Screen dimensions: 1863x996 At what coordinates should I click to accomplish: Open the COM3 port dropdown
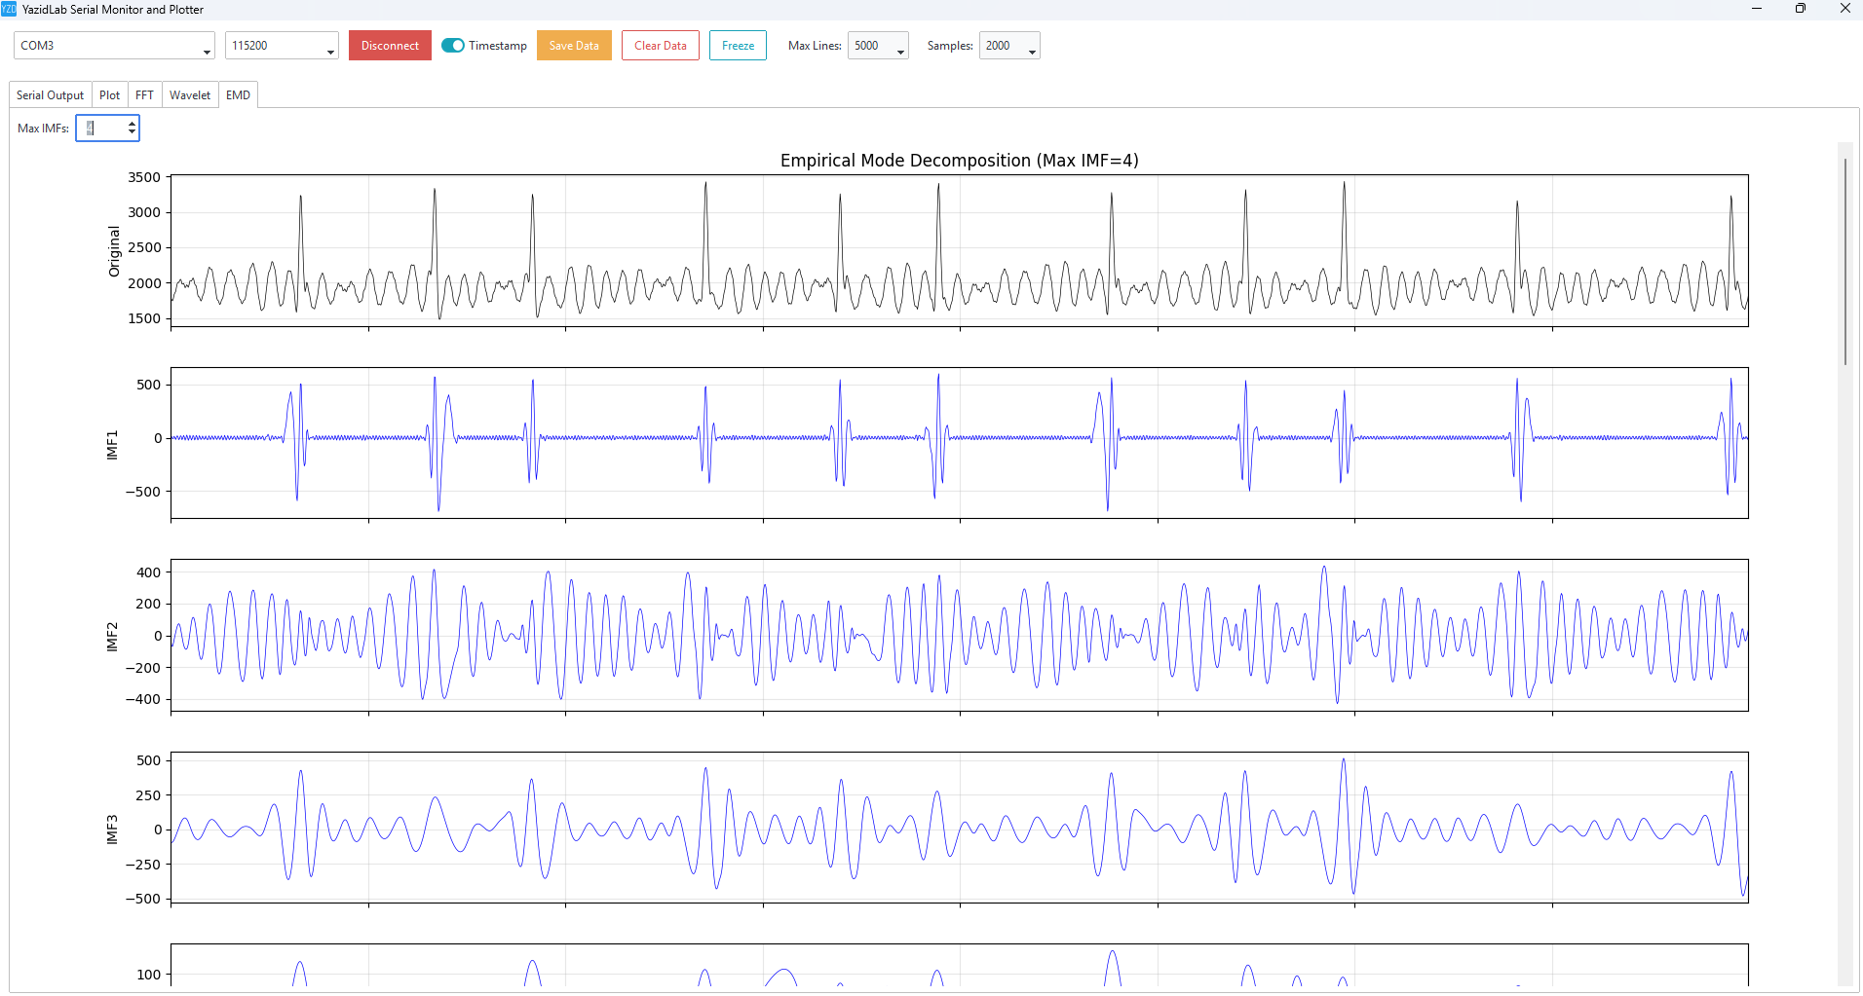click(114, 46)
